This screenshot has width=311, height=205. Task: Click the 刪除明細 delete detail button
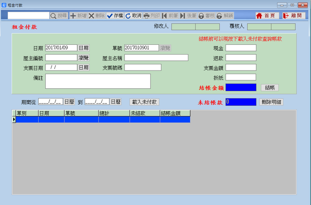coord(271,102)
